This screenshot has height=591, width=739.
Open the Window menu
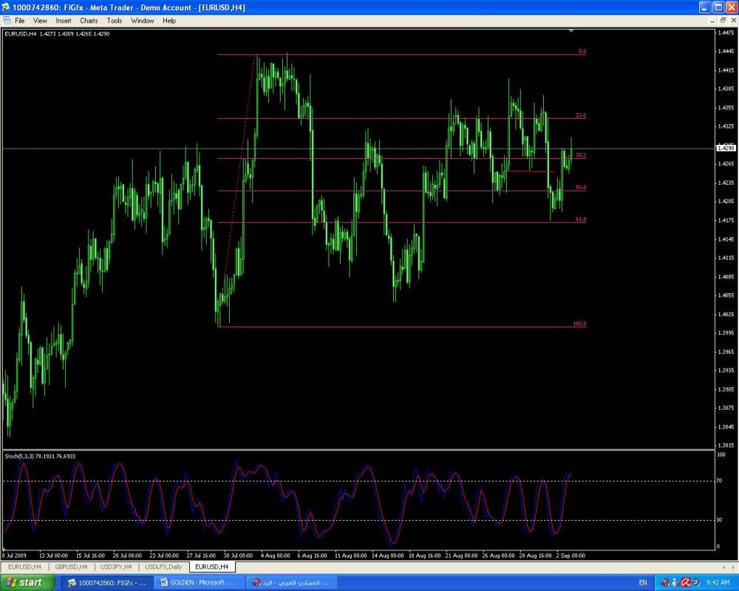point(142,21)
